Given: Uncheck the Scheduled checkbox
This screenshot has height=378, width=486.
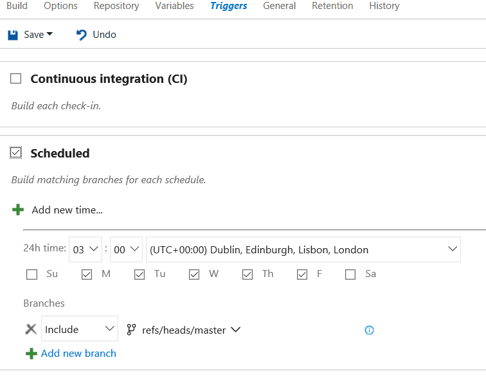Looking at the screenshot, I should pos(16,153).
